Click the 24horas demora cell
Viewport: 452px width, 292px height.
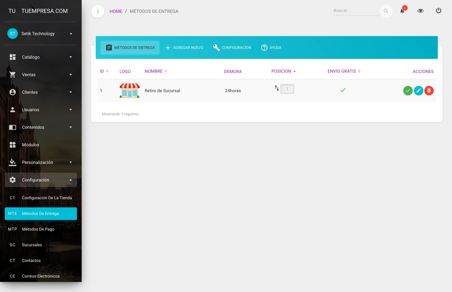point(233,91)
